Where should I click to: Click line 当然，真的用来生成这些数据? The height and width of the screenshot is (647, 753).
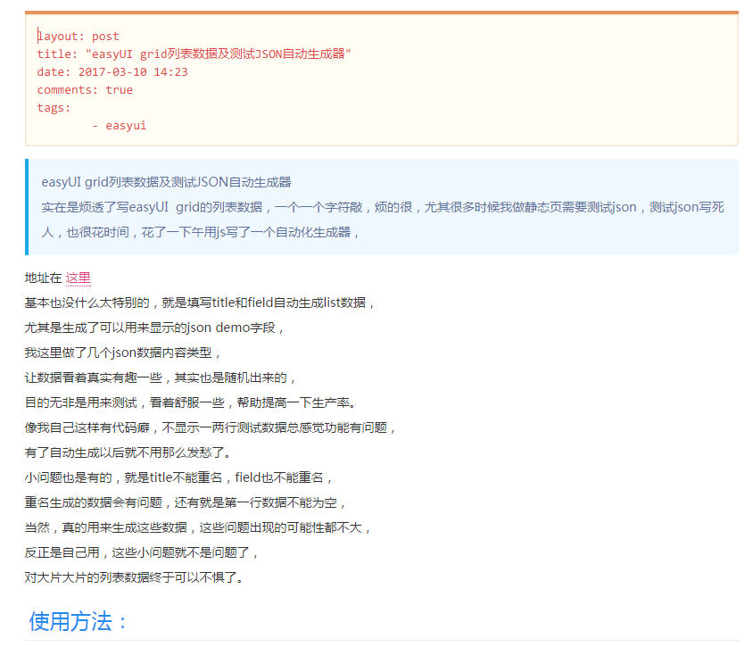pyautogui.click(x=198, y=527)
